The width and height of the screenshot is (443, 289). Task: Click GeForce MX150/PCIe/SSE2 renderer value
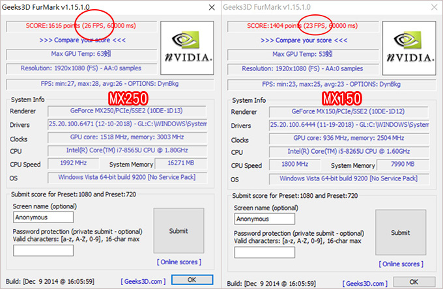click(349, 112)
